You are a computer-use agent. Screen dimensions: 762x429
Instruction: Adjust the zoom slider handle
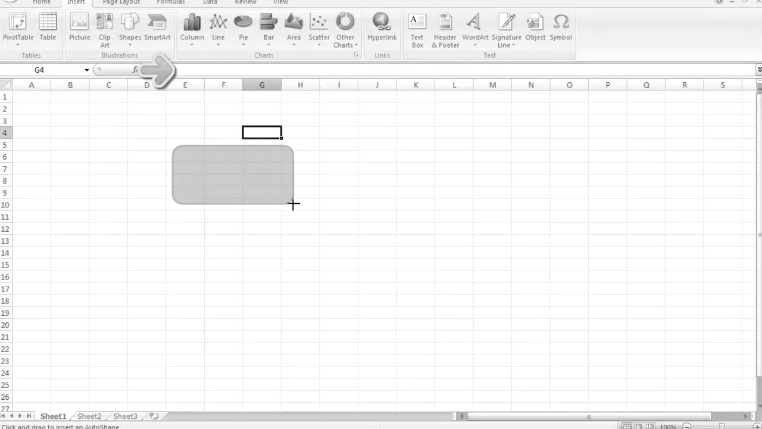(722, 427)
